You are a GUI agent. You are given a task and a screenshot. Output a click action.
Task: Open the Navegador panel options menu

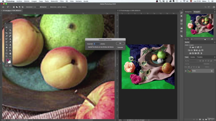click(215, 12)
